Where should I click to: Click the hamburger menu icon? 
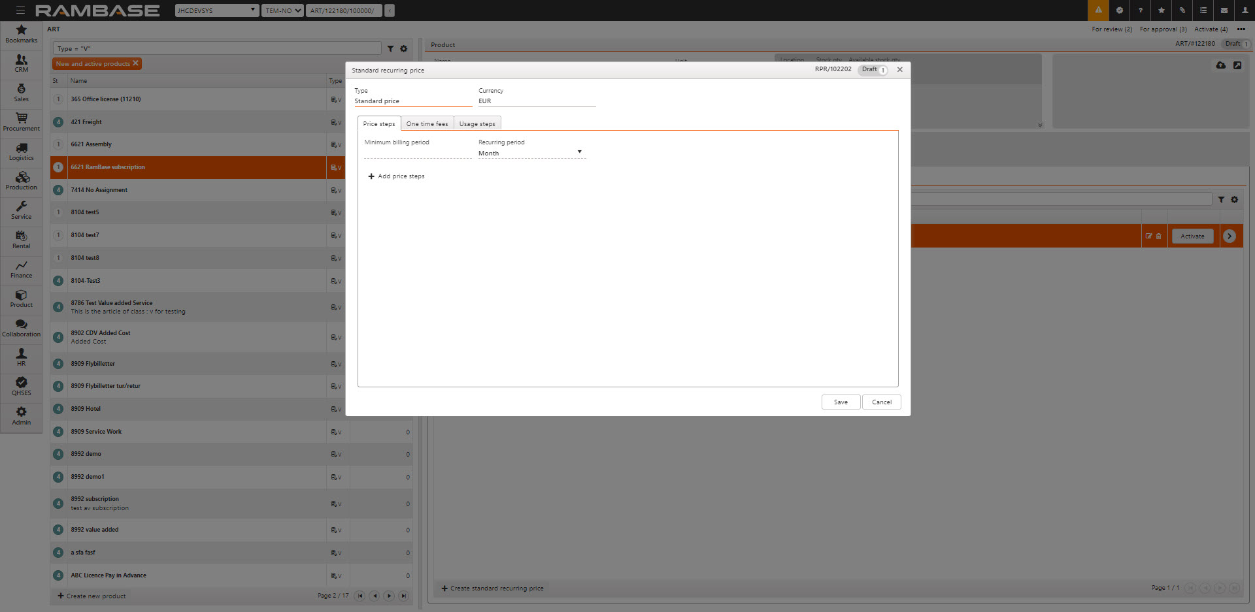tap(20, 10)
